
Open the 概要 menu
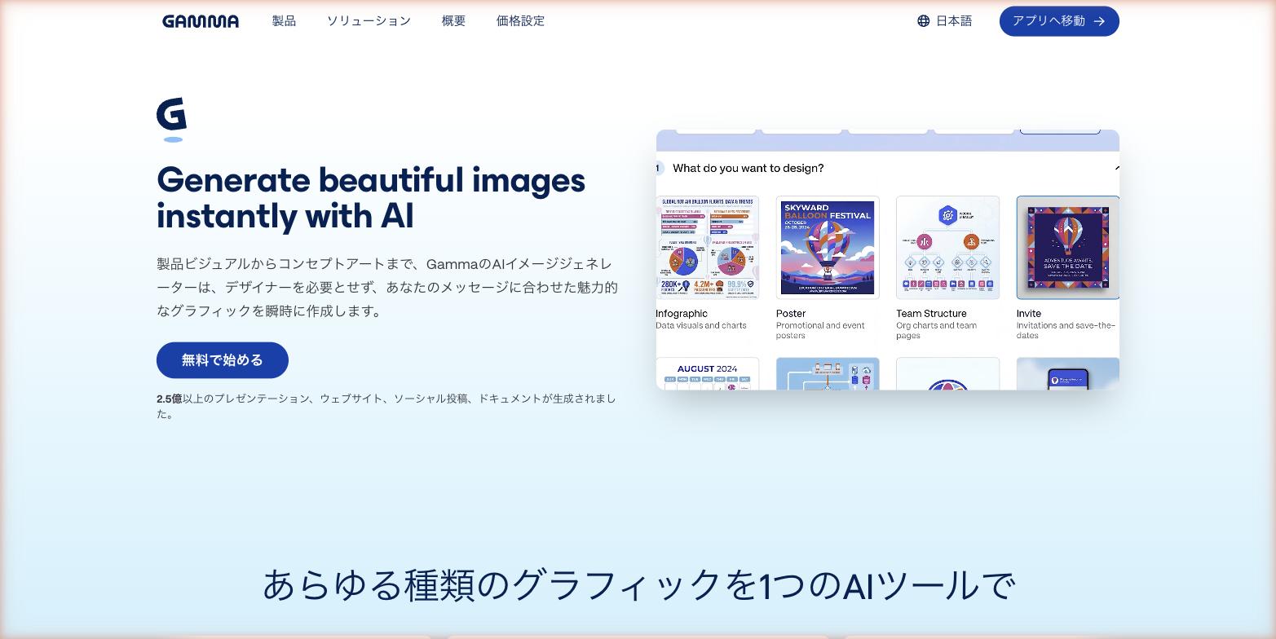(453, 21)
